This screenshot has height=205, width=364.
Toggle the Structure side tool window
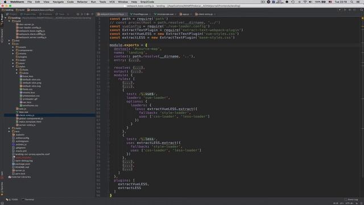[2, 36]
